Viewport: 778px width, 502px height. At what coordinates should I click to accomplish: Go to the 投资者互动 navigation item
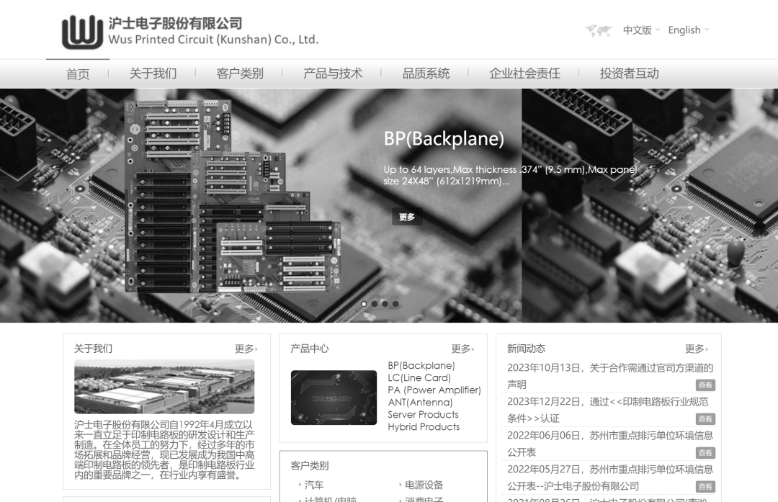point(629,73)
